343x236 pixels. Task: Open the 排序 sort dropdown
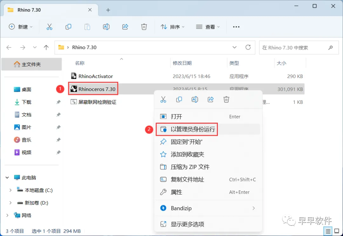click(172, 27)
